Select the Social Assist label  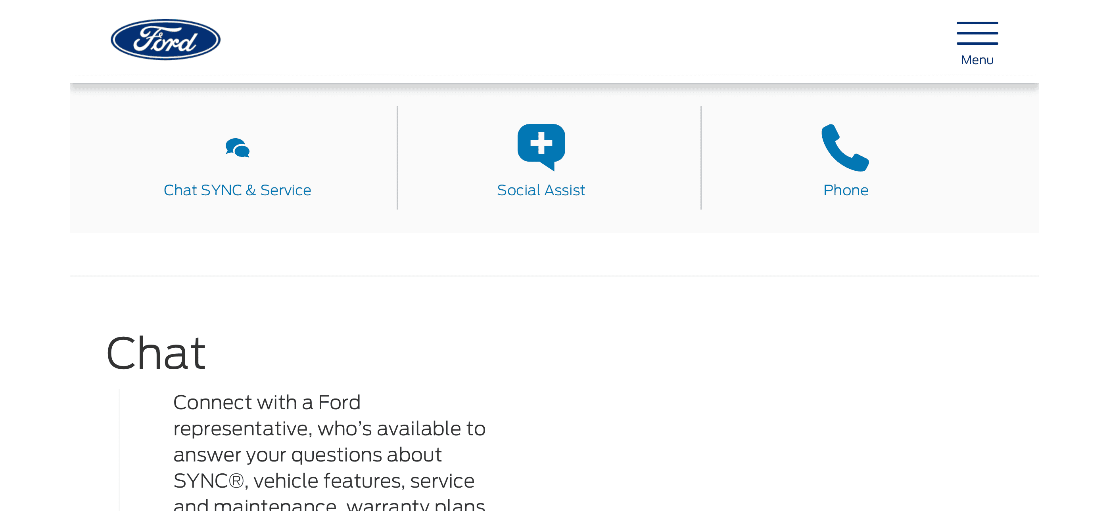(x=541, y=190)
